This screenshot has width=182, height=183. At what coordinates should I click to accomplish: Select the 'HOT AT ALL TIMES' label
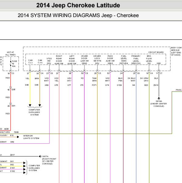(10, 53)
